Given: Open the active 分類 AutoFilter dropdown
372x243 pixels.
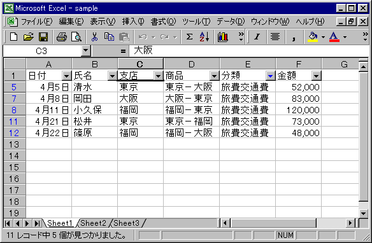Looking at the screenshot, I should click(270, 76).
